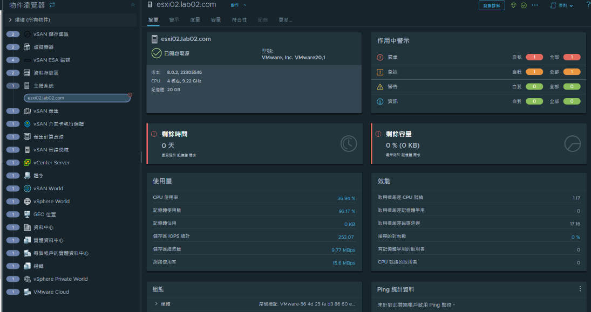Open the 剩餘時間 time remaining card
Image resolution: width=591 pixels, height=312 pixels.
pos(254,144)
